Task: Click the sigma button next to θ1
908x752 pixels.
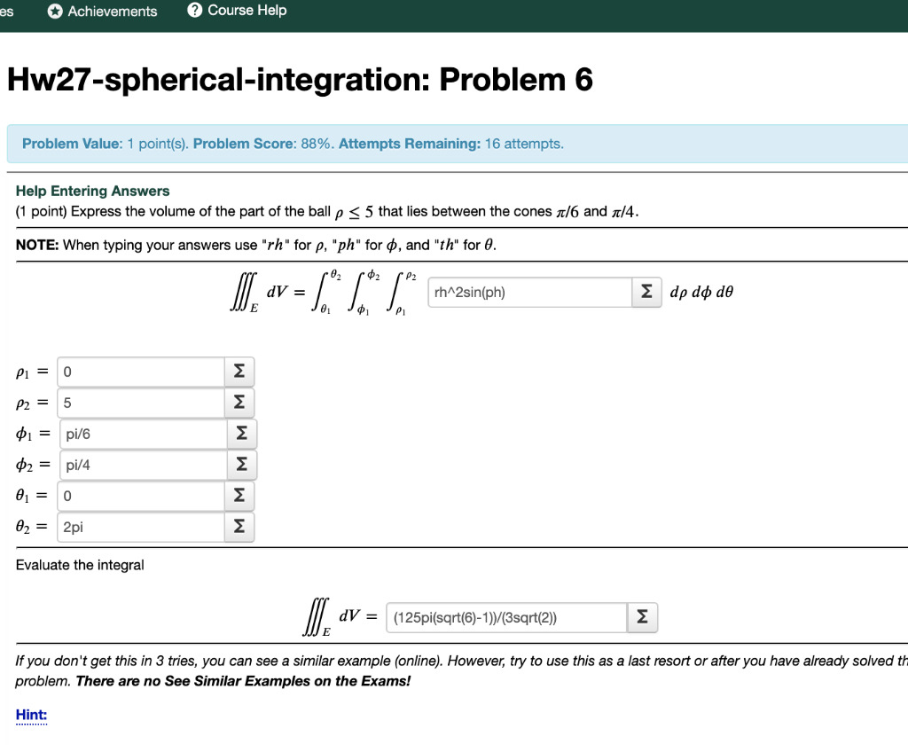Action: pyautogui.click(x=239, y=496)
